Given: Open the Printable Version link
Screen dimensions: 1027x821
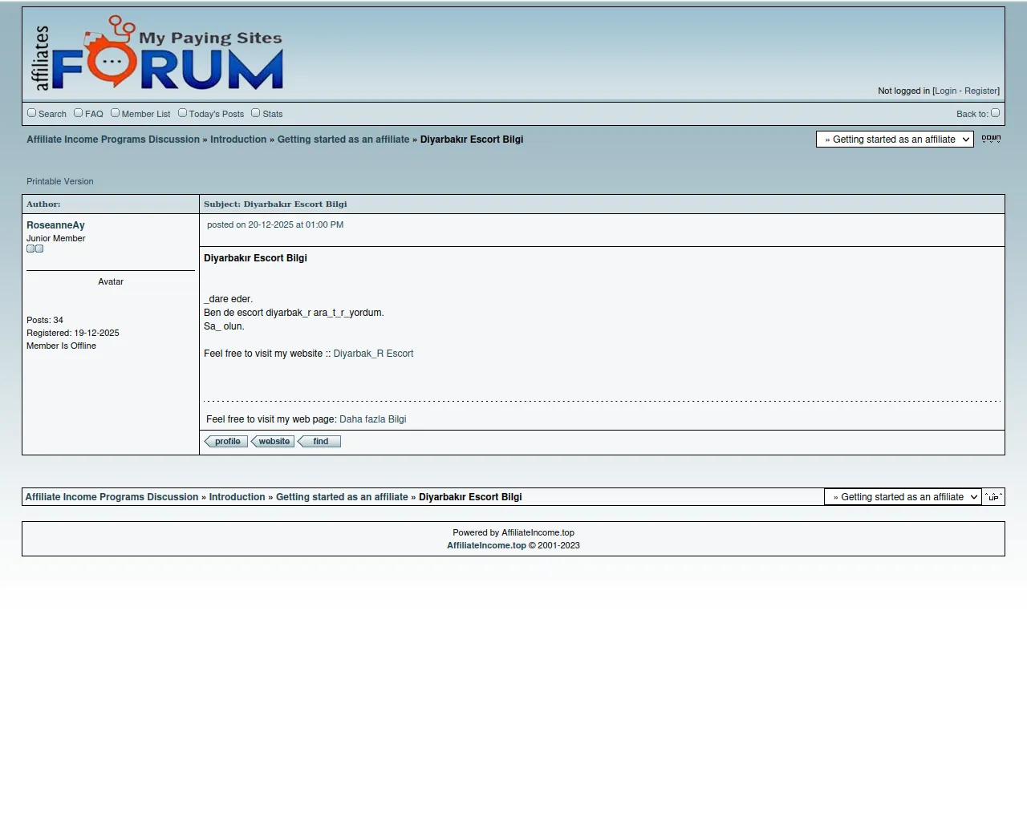Looking at the screenshot, I should tap(60, 181).
